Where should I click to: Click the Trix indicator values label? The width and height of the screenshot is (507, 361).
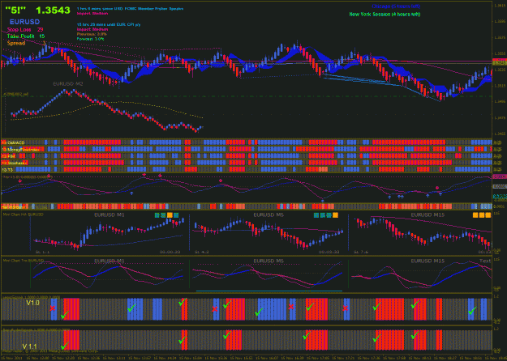click(x=28, y=176)
